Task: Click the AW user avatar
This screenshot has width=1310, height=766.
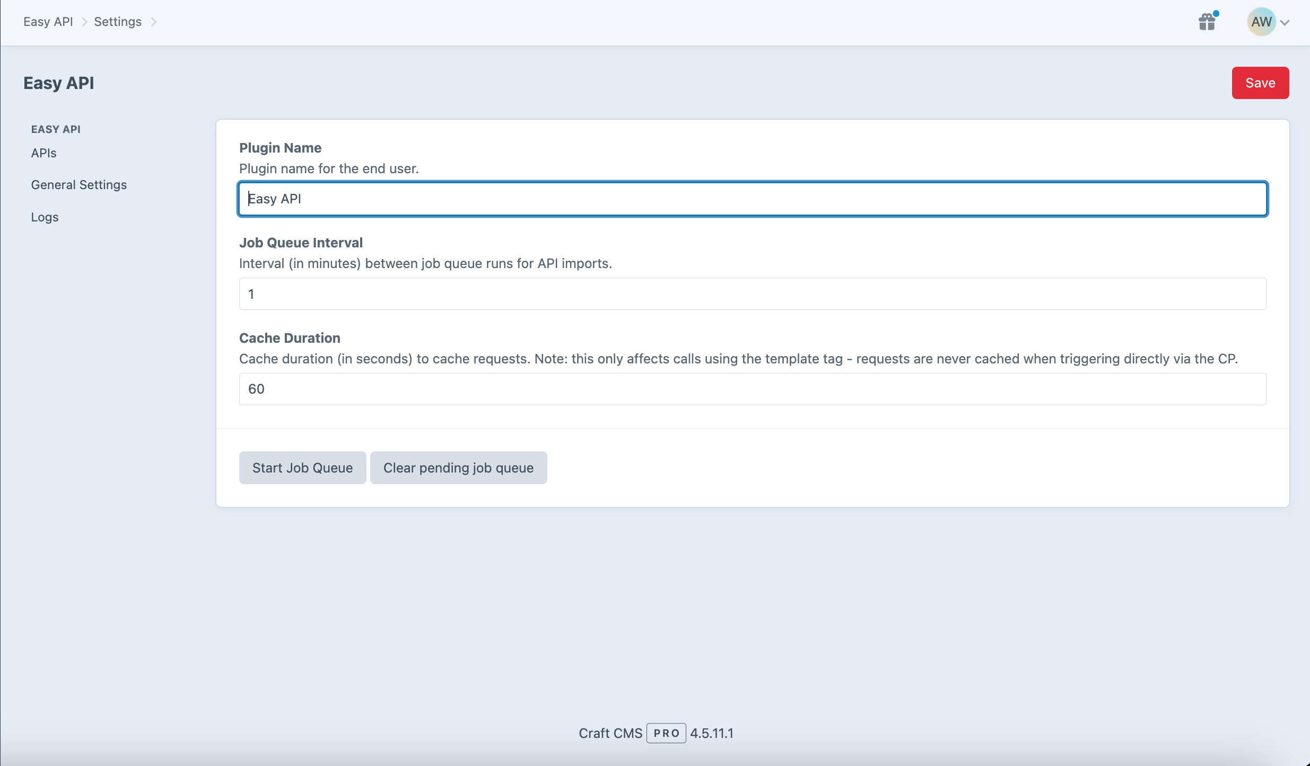Action: tap(1261, 22)
